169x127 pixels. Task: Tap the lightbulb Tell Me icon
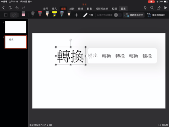[145, 8]
